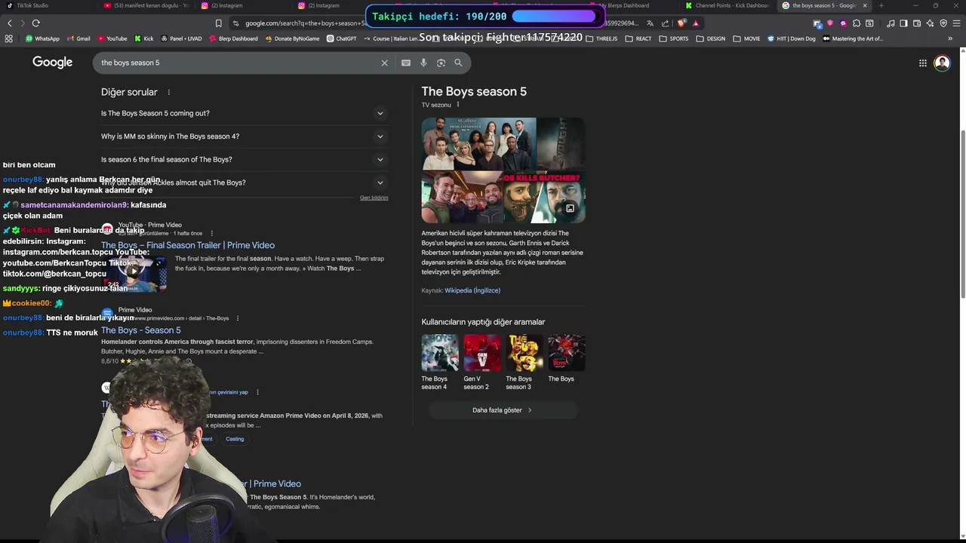Screen dimensions: 966x543
Task: Select the 'the boys season 5' tab
Action: 823,5
